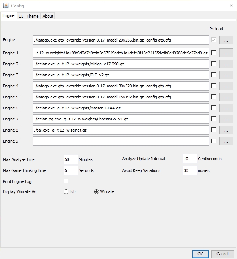The width and height of the screenshot is (237, 259).
Task: Click the Analyze Update Interval field
Action: [190, 159]
